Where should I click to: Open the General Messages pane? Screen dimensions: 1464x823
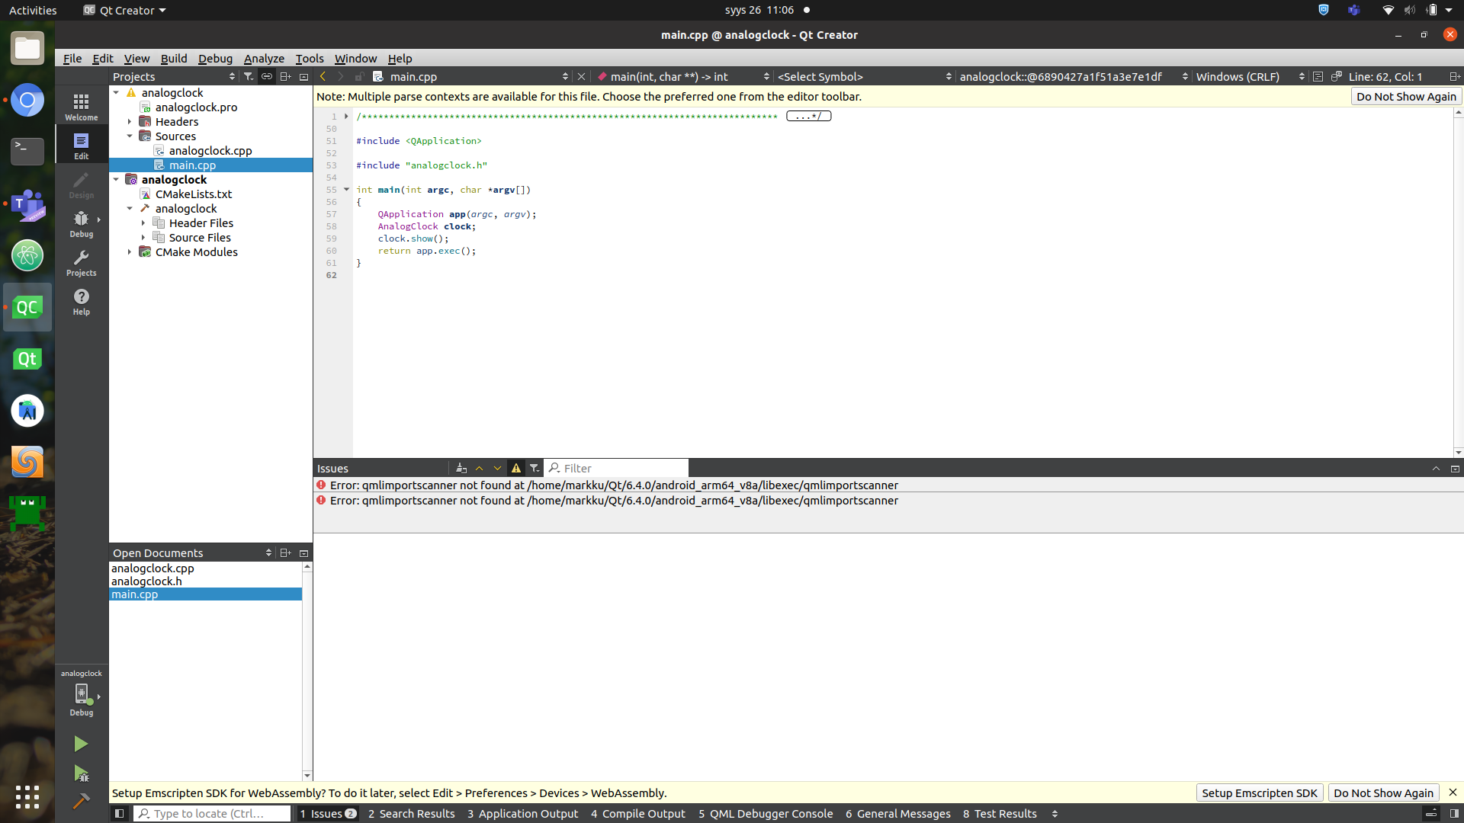[898, 813]
